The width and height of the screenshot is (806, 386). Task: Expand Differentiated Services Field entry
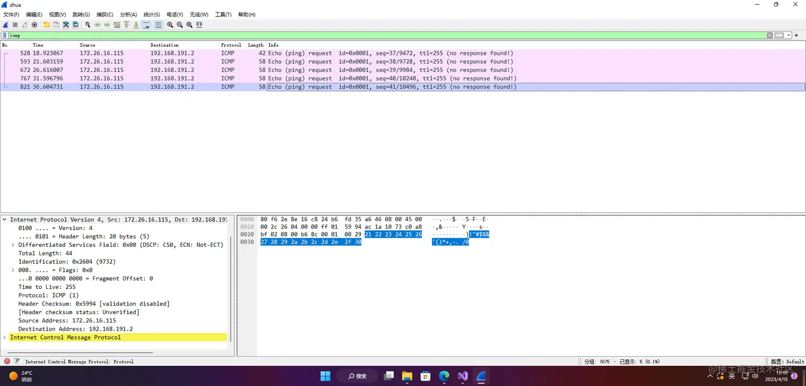click(13, 245)
